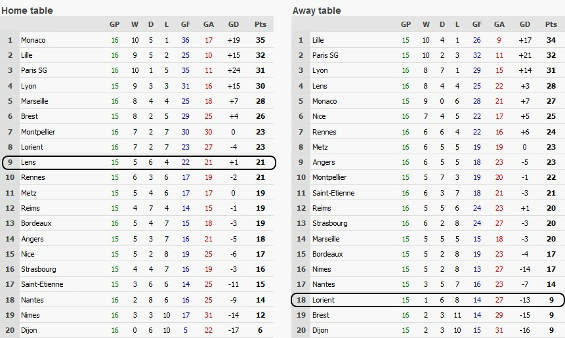Click Lyon in the Away table
Viewport: 565px width, 338px height.
click(320, 71)
